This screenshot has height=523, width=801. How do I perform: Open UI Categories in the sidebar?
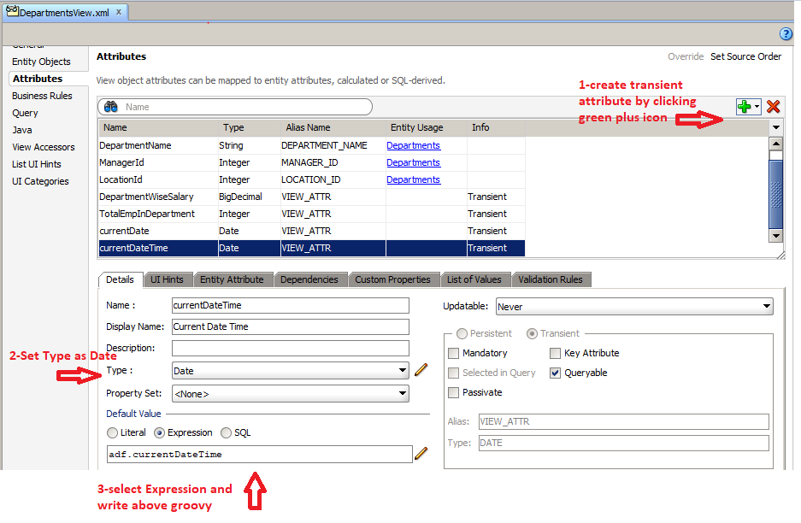(x=40, y=181)
